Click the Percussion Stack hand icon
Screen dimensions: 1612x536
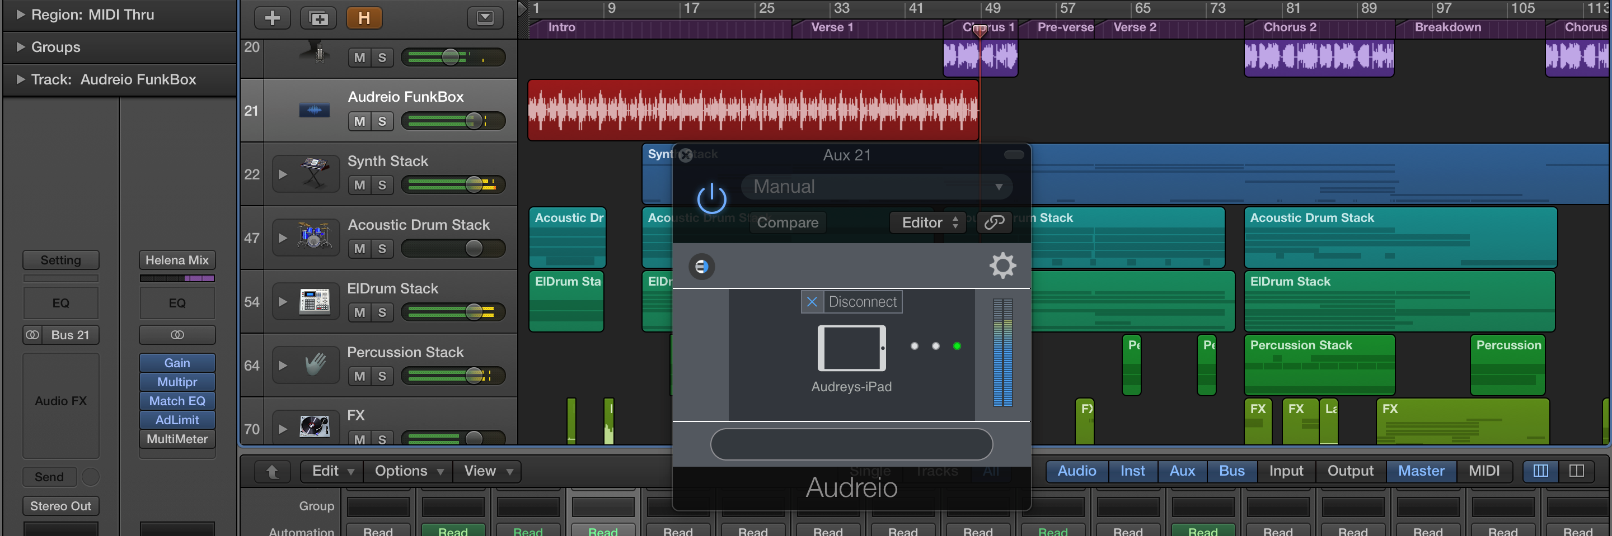[315, 365]
